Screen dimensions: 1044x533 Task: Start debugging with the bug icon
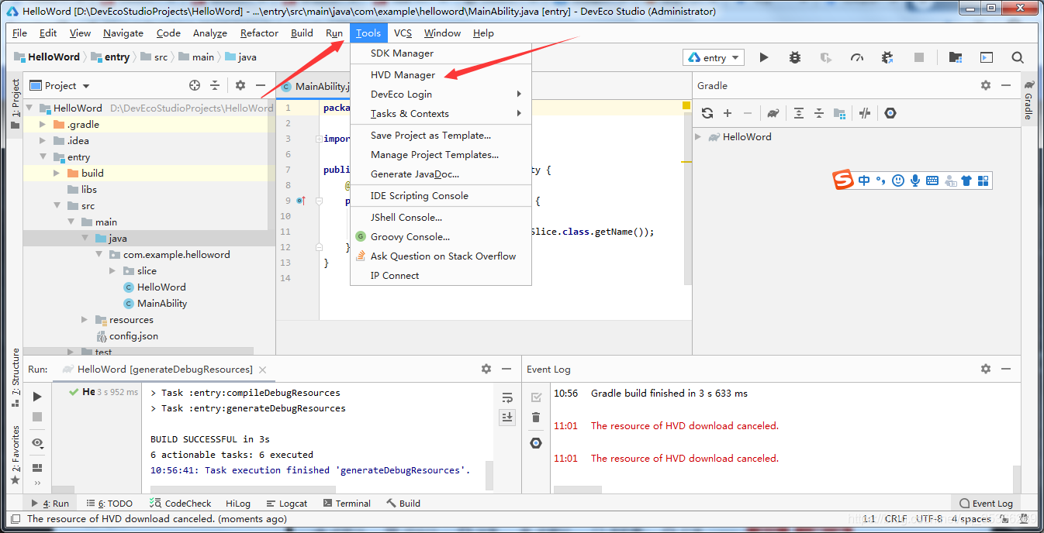[x=795, y=57]
